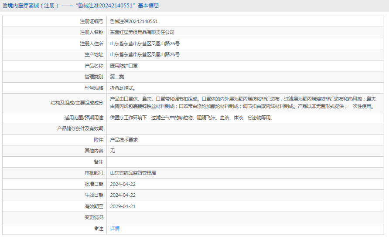Click the 生产地址 address value

[x=145, y=54]
